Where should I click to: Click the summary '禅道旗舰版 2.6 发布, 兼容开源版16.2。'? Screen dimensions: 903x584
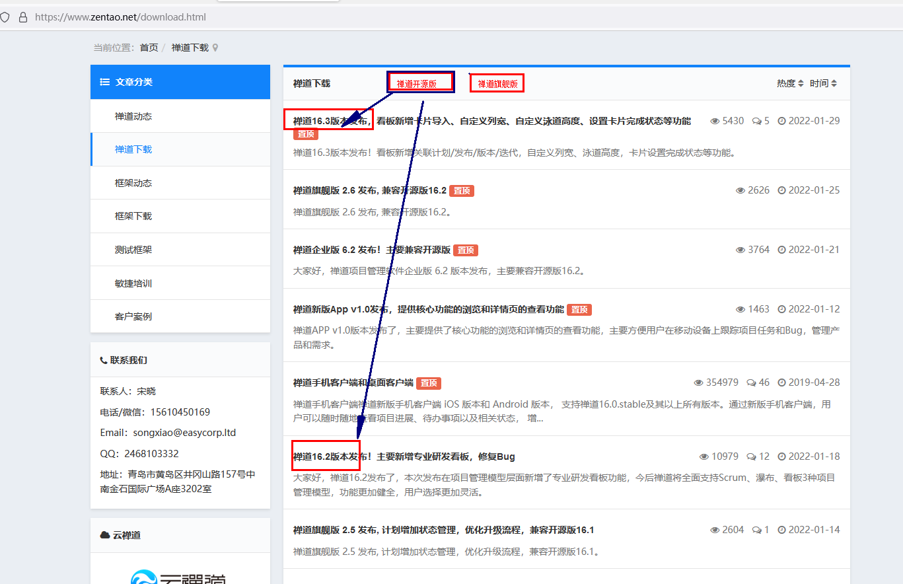click(x=373, y=212)
